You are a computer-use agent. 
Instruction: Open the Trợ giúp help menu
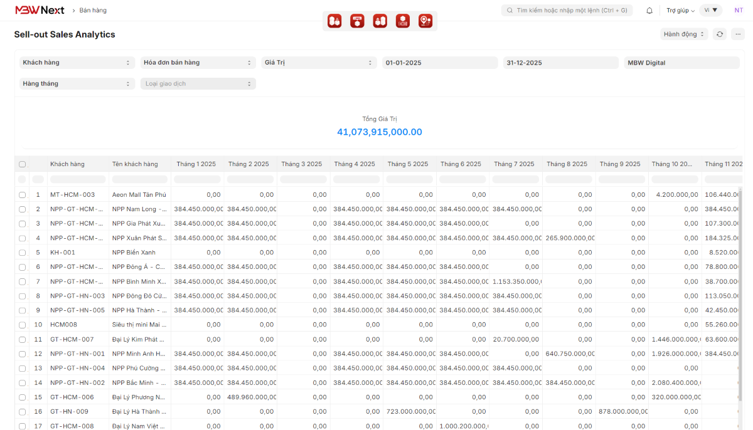[x=680, y=11]
